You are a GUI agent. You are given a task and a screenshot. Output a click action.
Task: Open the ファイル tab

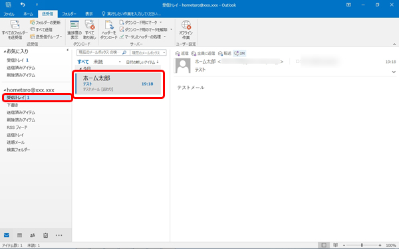click(9, 14)
